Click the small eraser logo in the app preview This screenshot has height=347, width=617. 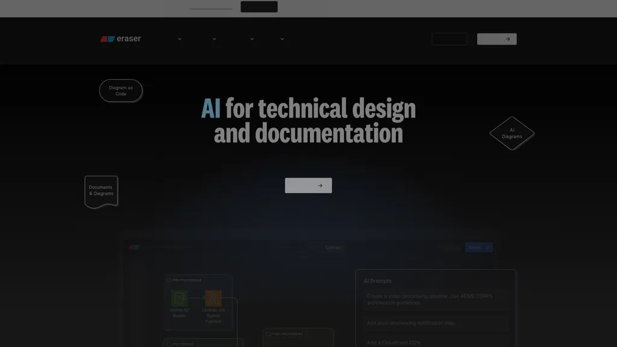134,247
